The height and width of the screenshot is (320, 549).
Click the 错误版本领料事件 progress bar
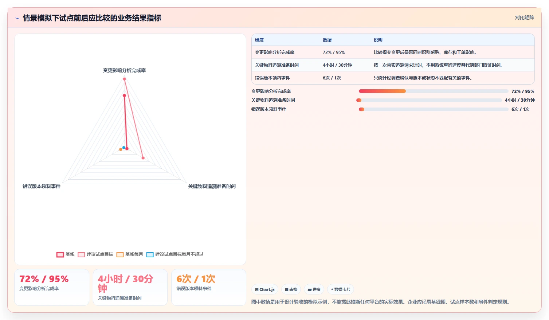(x=434, y=109)
